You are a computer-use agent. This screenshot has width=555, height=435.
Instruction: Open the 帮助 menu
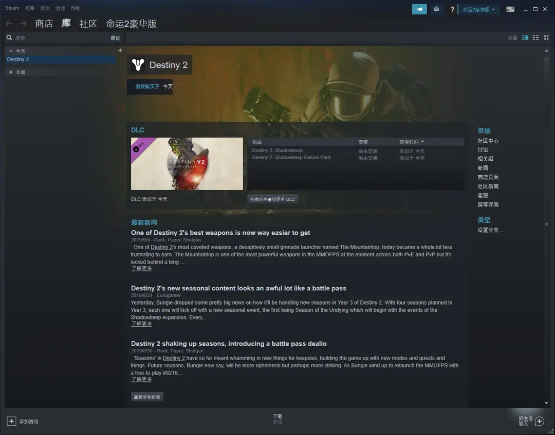click(x=76, y=8)
